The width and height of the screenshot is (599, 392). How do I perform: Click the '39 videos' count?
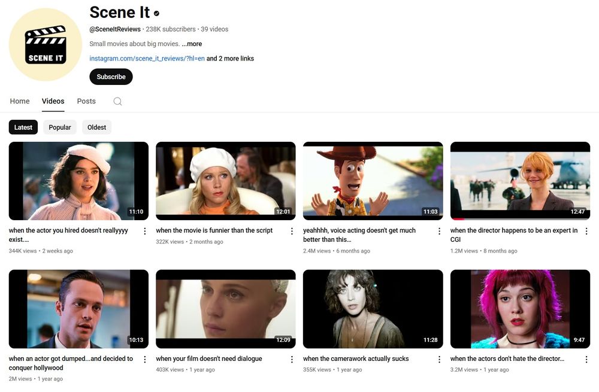click(x=214, y=29)
